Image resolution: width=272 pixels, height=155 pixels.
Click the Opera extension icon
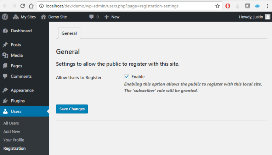click(228, 6)
